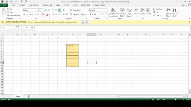Toggle Wrap Text for the cell
The height and width of the screenshot is (107, 191).
(75, 10)
